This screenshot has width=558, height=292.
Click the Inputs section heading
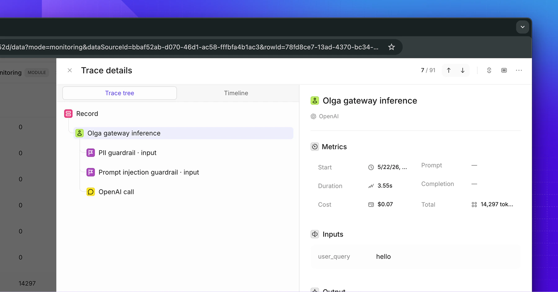tap(333, 234)
